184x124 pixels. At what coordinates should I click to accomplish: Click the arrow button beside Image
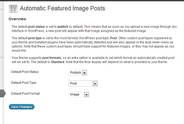[86, 94]
